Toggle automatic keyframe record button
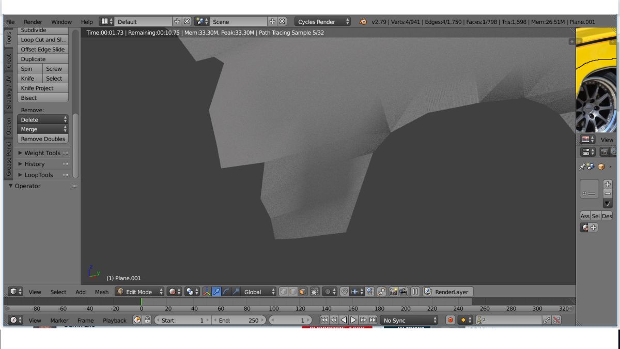 [451, 320]
